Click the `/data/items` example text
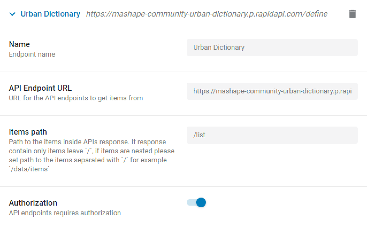Viewport: 367px width, 228px height. tap(29, 169)
